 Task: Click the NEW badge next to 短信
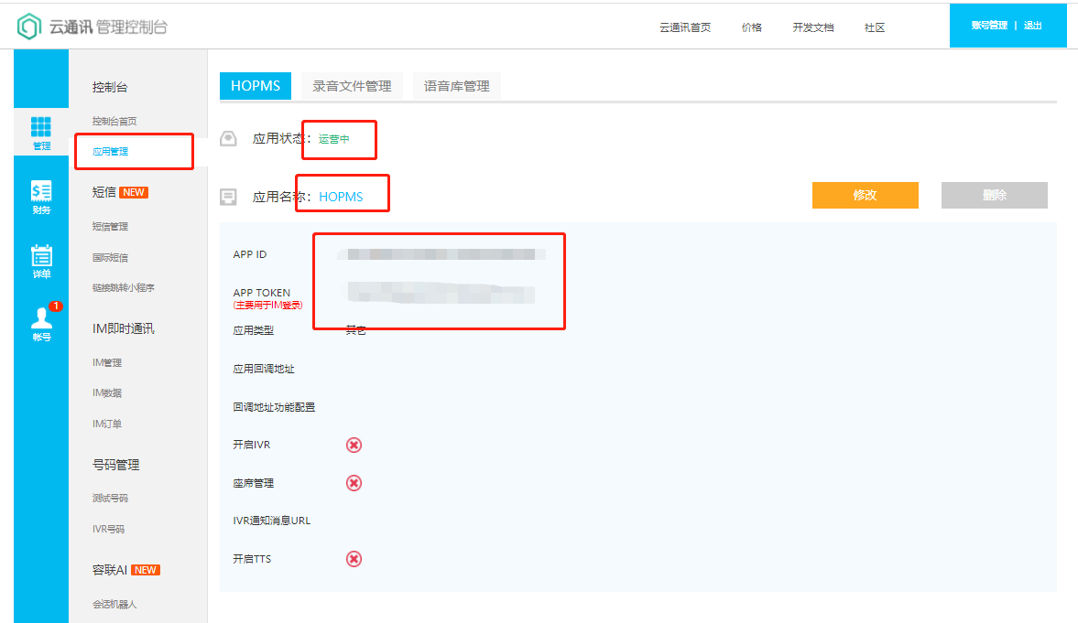[x=134, y=192]
